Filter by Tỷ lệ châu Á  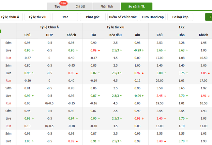point(11,17)
